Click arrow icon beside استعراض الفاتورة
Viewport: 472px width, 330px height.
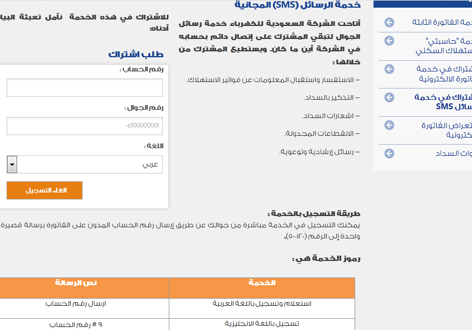coord(389,125)
